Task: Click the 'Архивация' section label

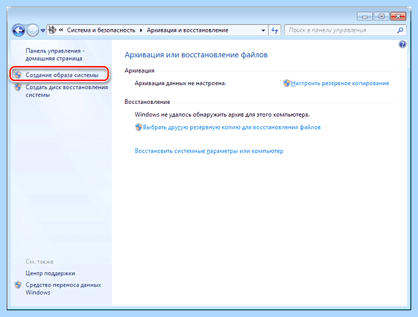Action: [x=140, y=71]
